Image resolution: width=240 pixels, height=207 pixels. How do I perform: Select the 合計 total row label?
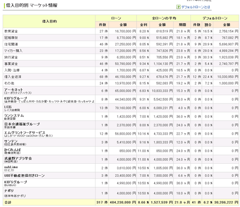tap(8, 202)
